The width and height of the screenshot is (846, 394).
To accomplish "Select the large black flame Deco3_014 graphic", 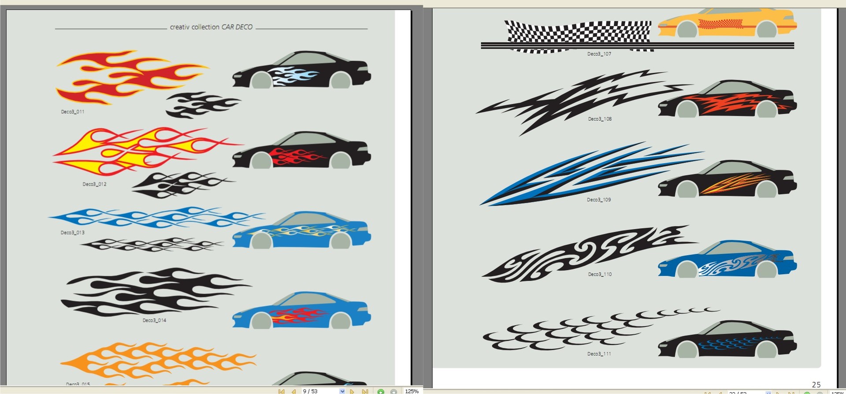I will coord(154,292).
